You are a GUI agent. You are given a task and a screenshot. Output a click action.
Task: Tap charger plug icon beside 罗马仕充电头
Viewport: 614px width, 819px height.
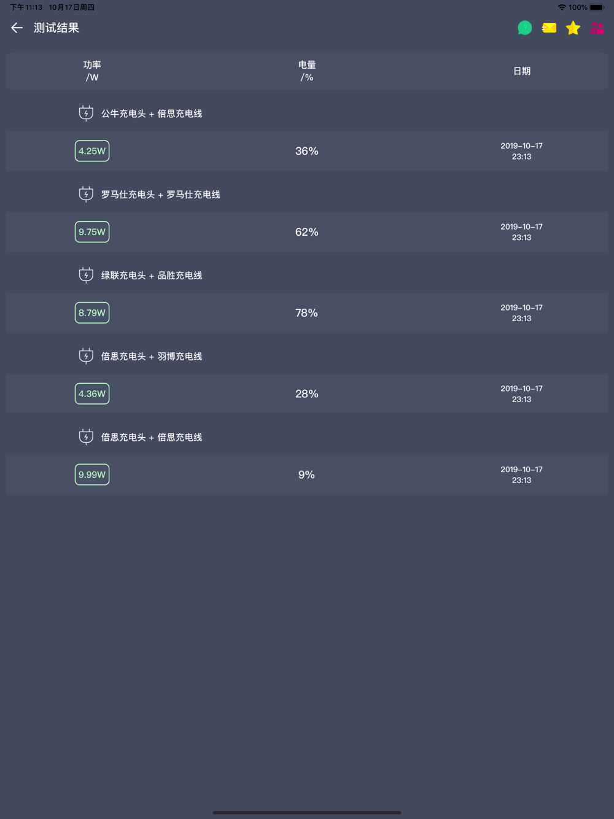[x=86, y=194]
